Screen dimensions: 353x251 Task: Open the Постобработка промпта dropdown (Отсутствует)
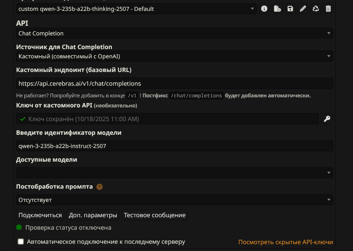(x=174, y=200)
